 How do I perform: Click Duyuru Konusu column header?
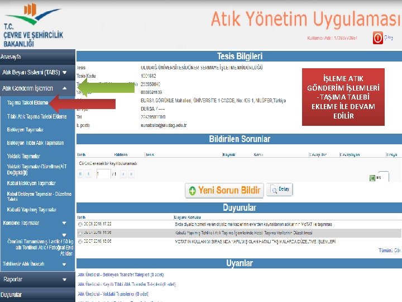tap(188, 217)
